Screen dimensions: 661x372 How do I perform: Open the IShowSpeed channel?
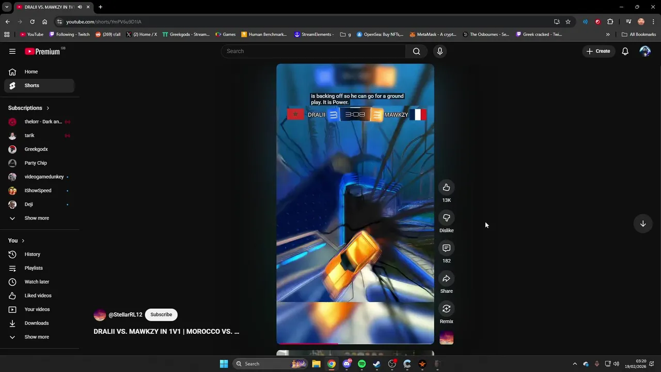point(39,191)
